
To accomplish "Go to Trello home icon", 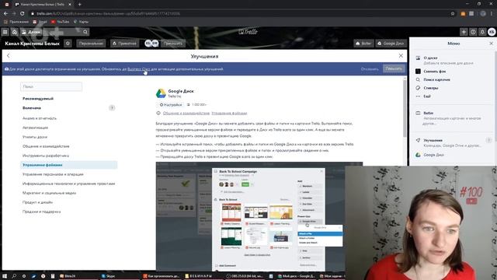I will click(x=15, y=32).
